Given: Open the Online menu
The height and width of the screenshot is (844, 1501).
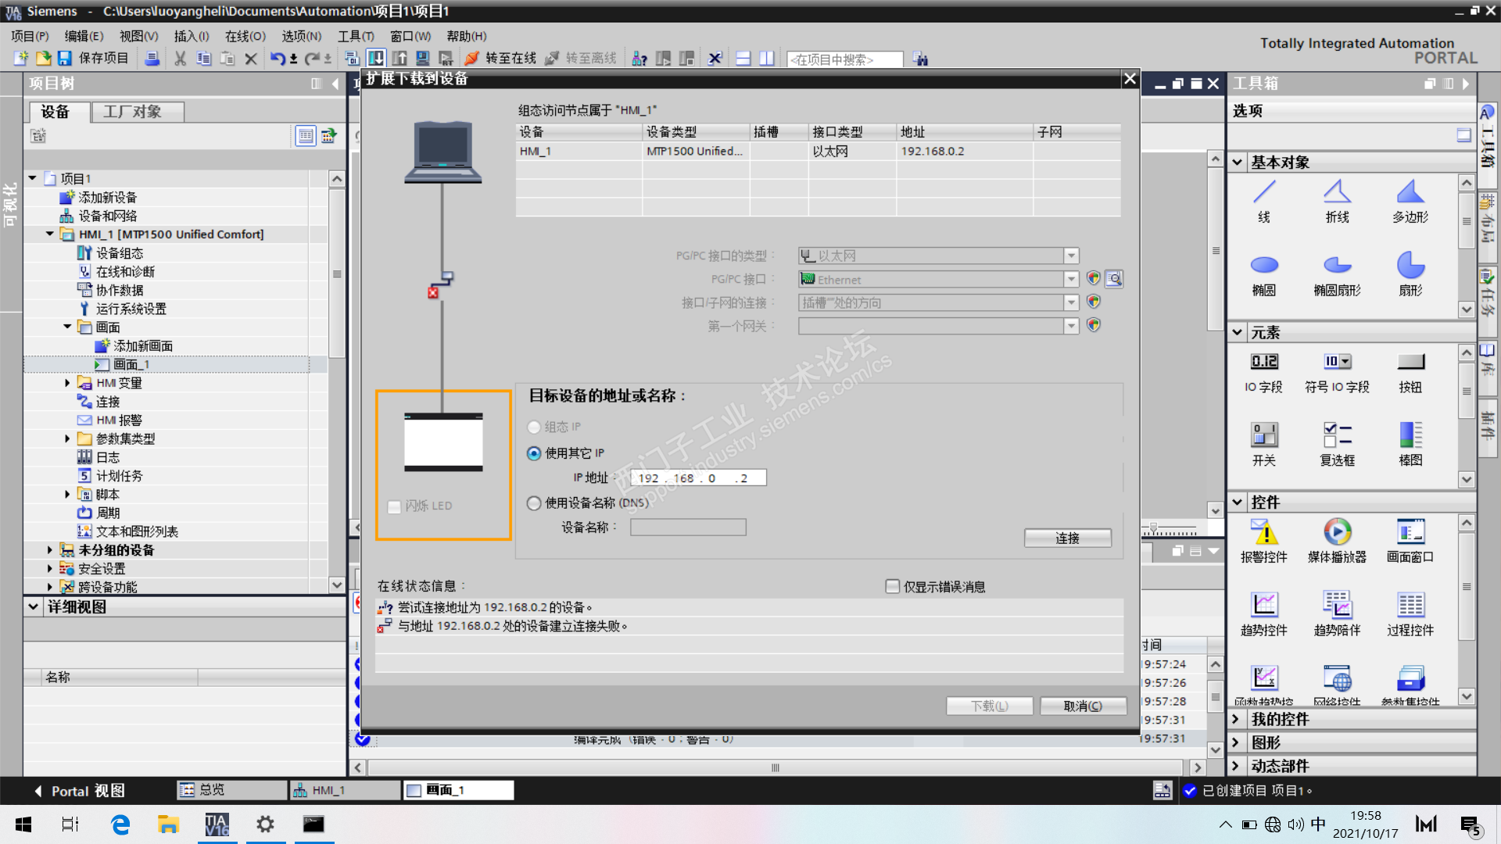Looking at the screenshot, I should (x=245, y=36).
